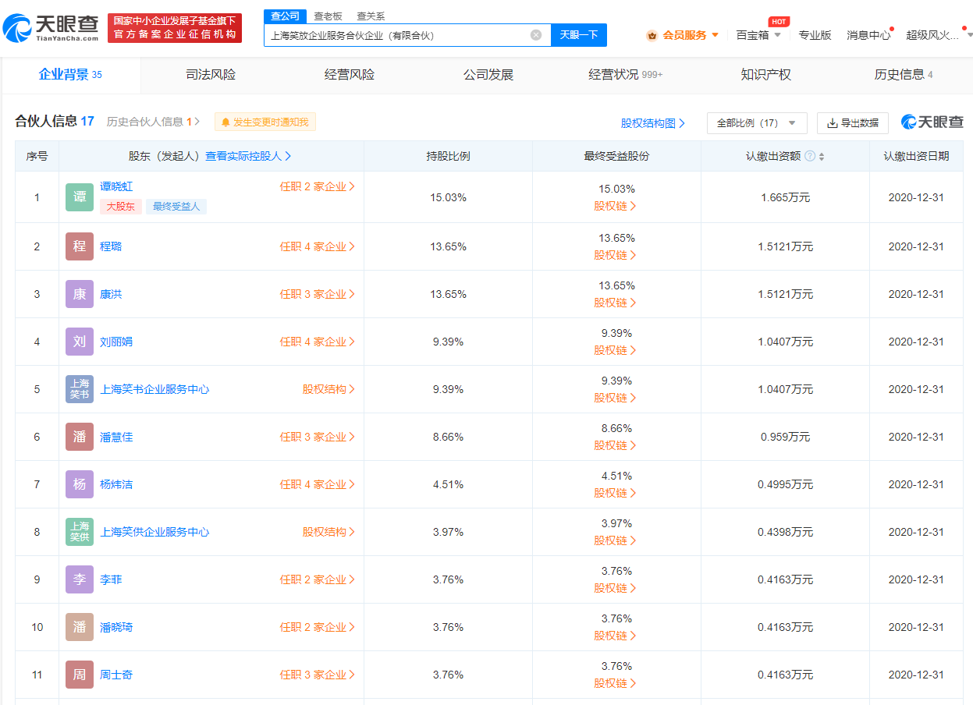Viewport: 973px width, 705px height.
Task: Switch to the 经营风险 tab
Action: click(x=350, y=75)
